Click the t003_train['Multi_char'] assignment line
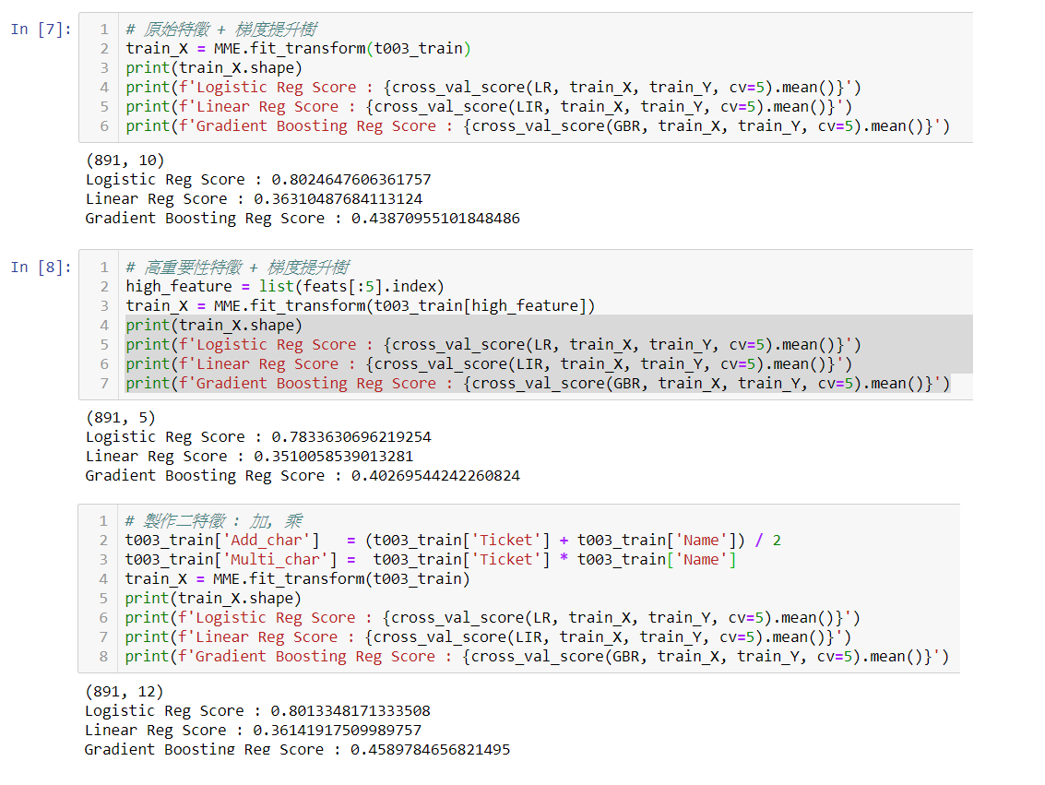Screen dimensions: 1045x785 [431, 560]
